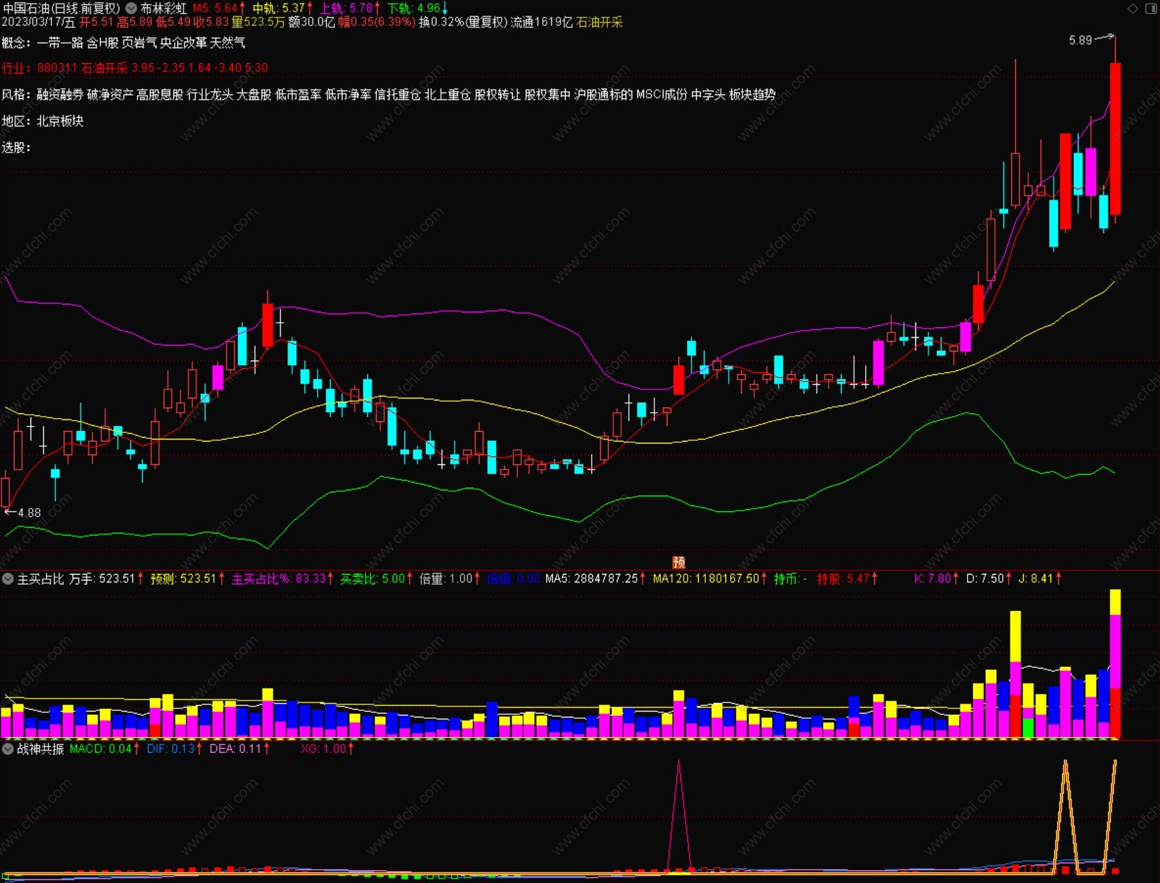Open style tag 股权转让
The width and height of the screenshot is (1160, 883).
pos(497,95)
